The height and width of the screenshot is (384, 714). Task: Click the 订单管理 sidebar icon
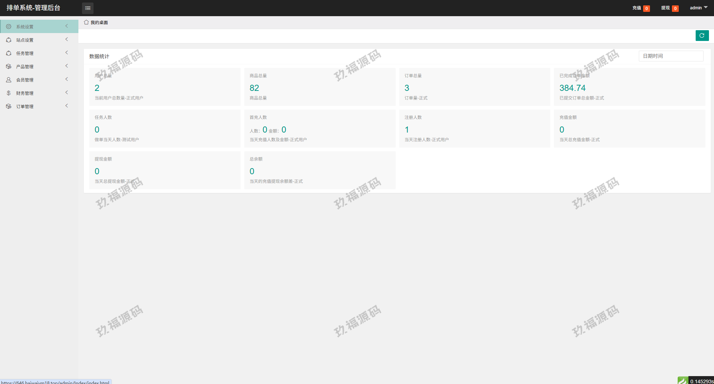pos(9,106)
